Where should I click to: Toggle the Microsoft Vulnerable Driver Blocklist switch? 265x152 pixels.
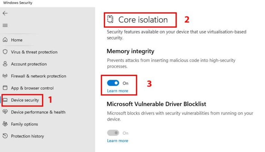pos(113,133)
